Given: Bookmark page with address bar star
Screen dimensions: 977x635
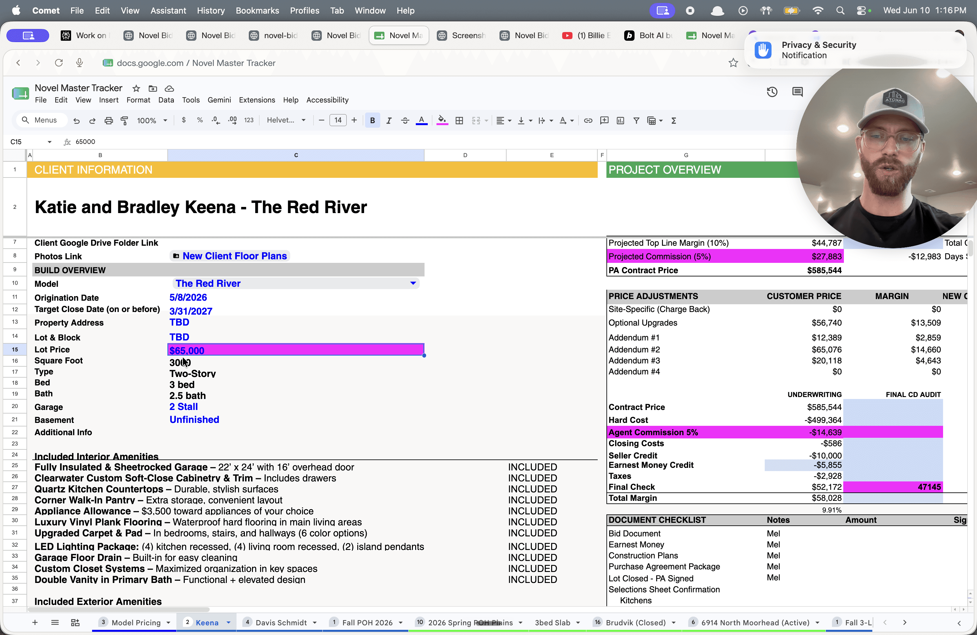Looking at the screenshot, I should (733, 63).
